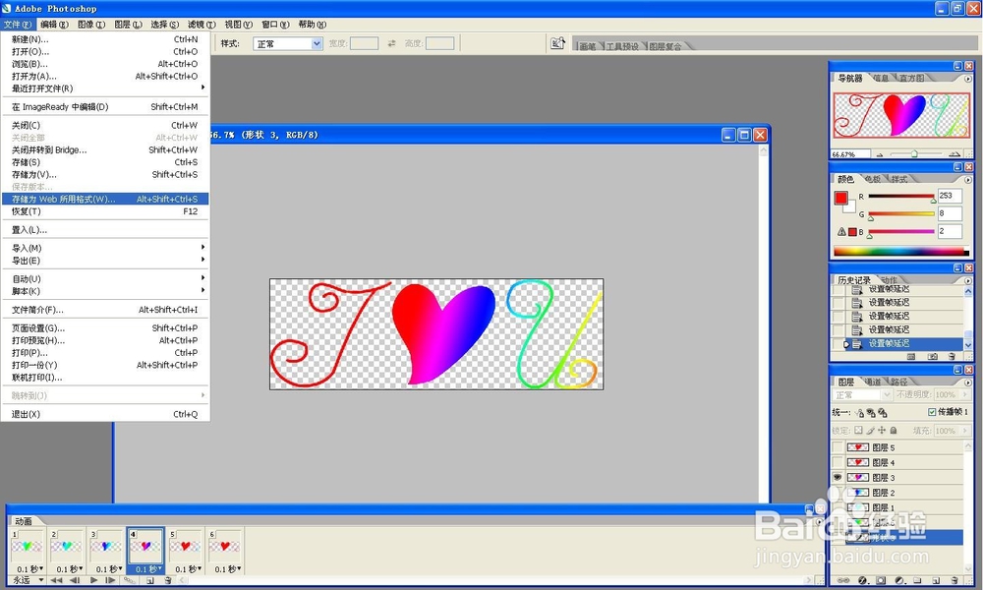Open the new adjustment layer icon
The width and height of the screenshot is (983, 590).
pos(899,579)
